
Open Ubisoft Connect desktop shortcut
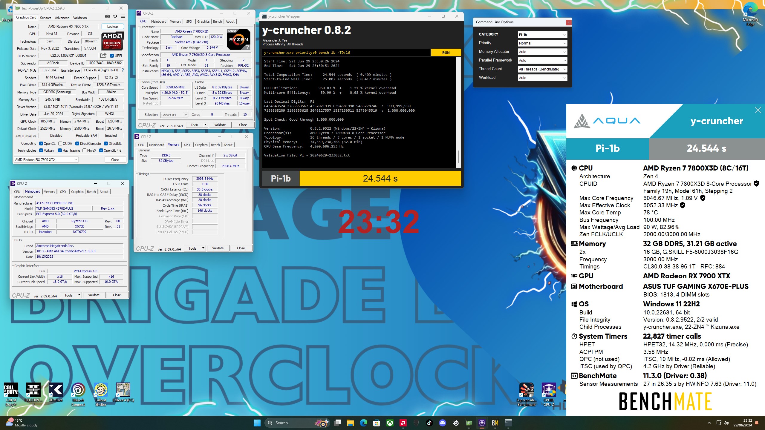(x=78, y=394)
